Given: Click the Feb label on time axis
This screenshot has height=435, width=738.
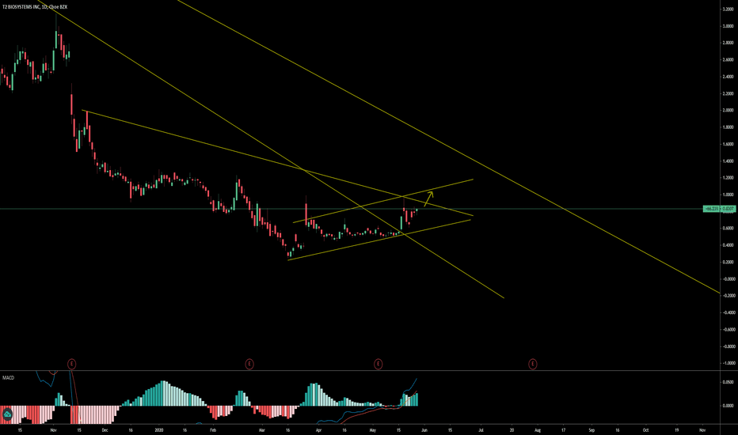Looking at the screenshot, I should 213,429.
